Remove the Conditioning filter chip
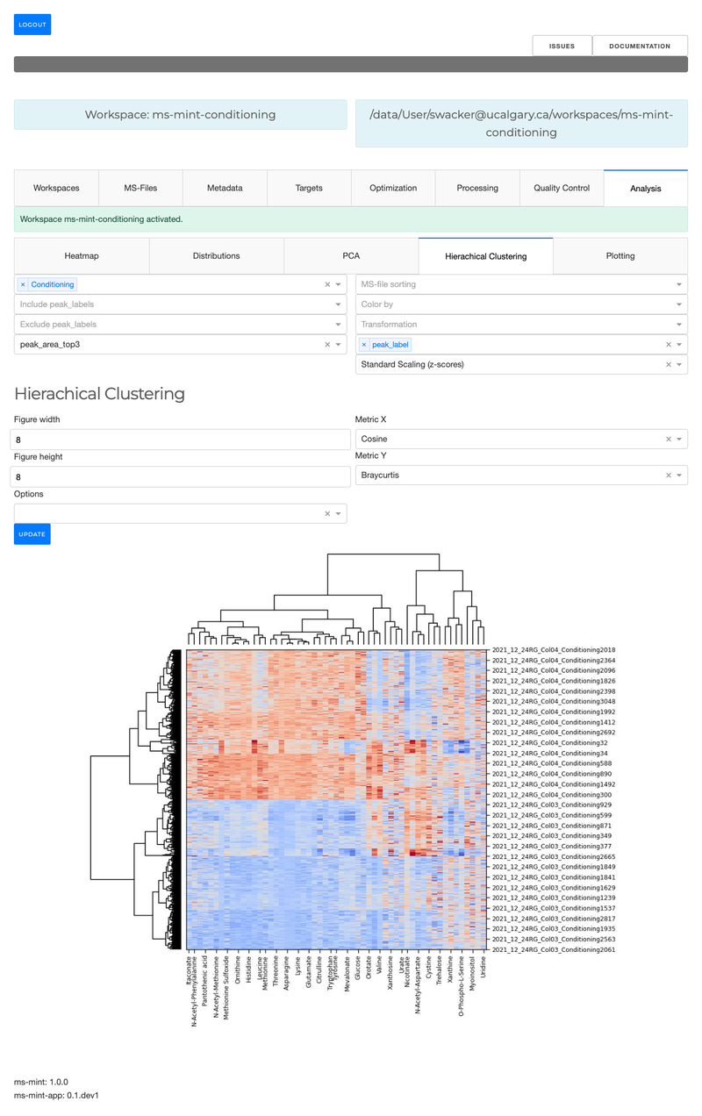702x1116 pixels. point(22,284)
